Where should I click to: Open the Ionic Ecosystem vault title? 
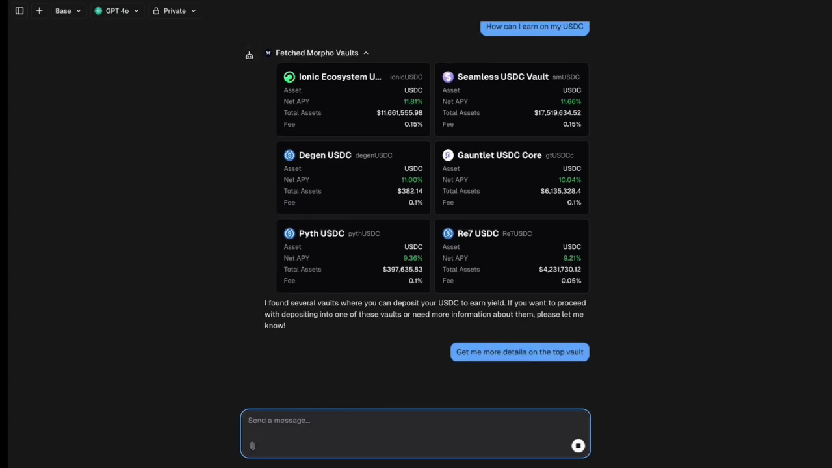pos(340,77)
